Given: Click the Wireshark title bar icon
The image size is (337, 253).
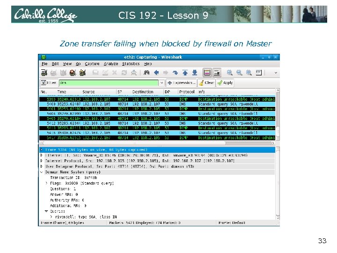Looking at the screenshot, I should pos(44,57).
